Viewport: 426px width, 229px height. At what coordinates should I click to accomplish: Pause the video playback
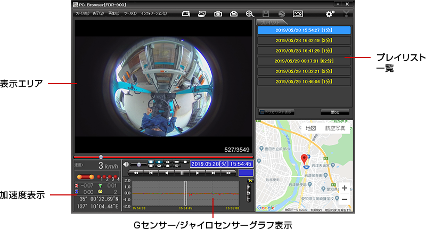182,173
